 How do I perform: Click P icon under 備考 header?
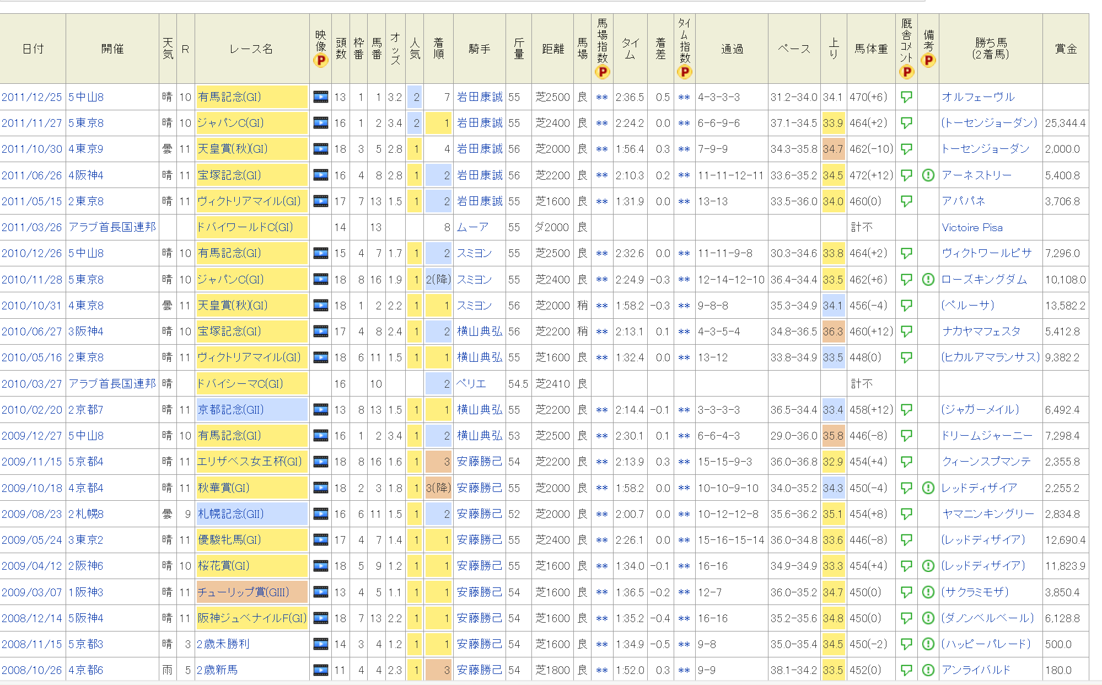[x=928, y=61]
